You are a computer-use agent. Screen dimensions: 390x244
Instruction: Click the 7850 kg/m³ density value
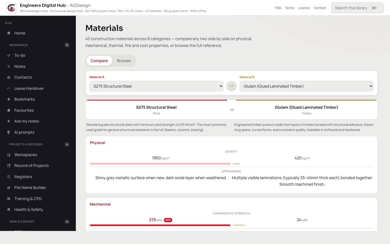pyautogui.click(x=160, y=158)
